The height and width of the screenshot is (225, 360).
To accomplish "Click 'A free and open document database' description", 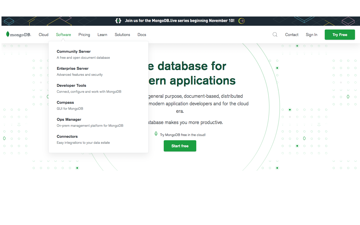I will point(83,58).
